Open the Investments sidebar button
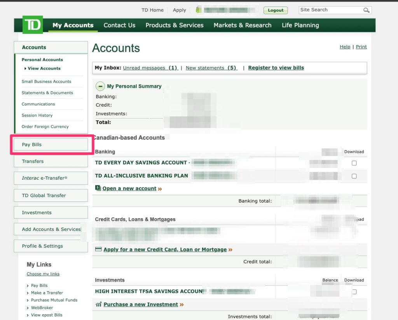Screen dimensions: 398x320 pos(51,213)
